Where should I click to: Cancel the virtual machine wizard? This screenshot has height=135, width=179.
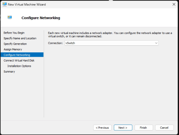[x=164, y=128]
